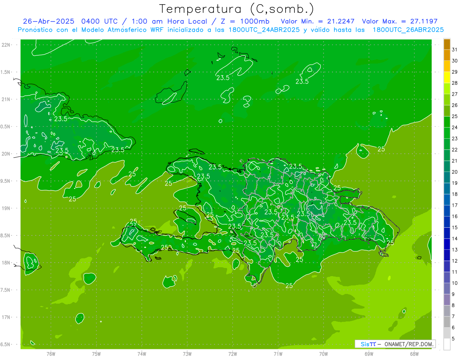Click legend label "8"
465x359 pixels.
point(453,305)
